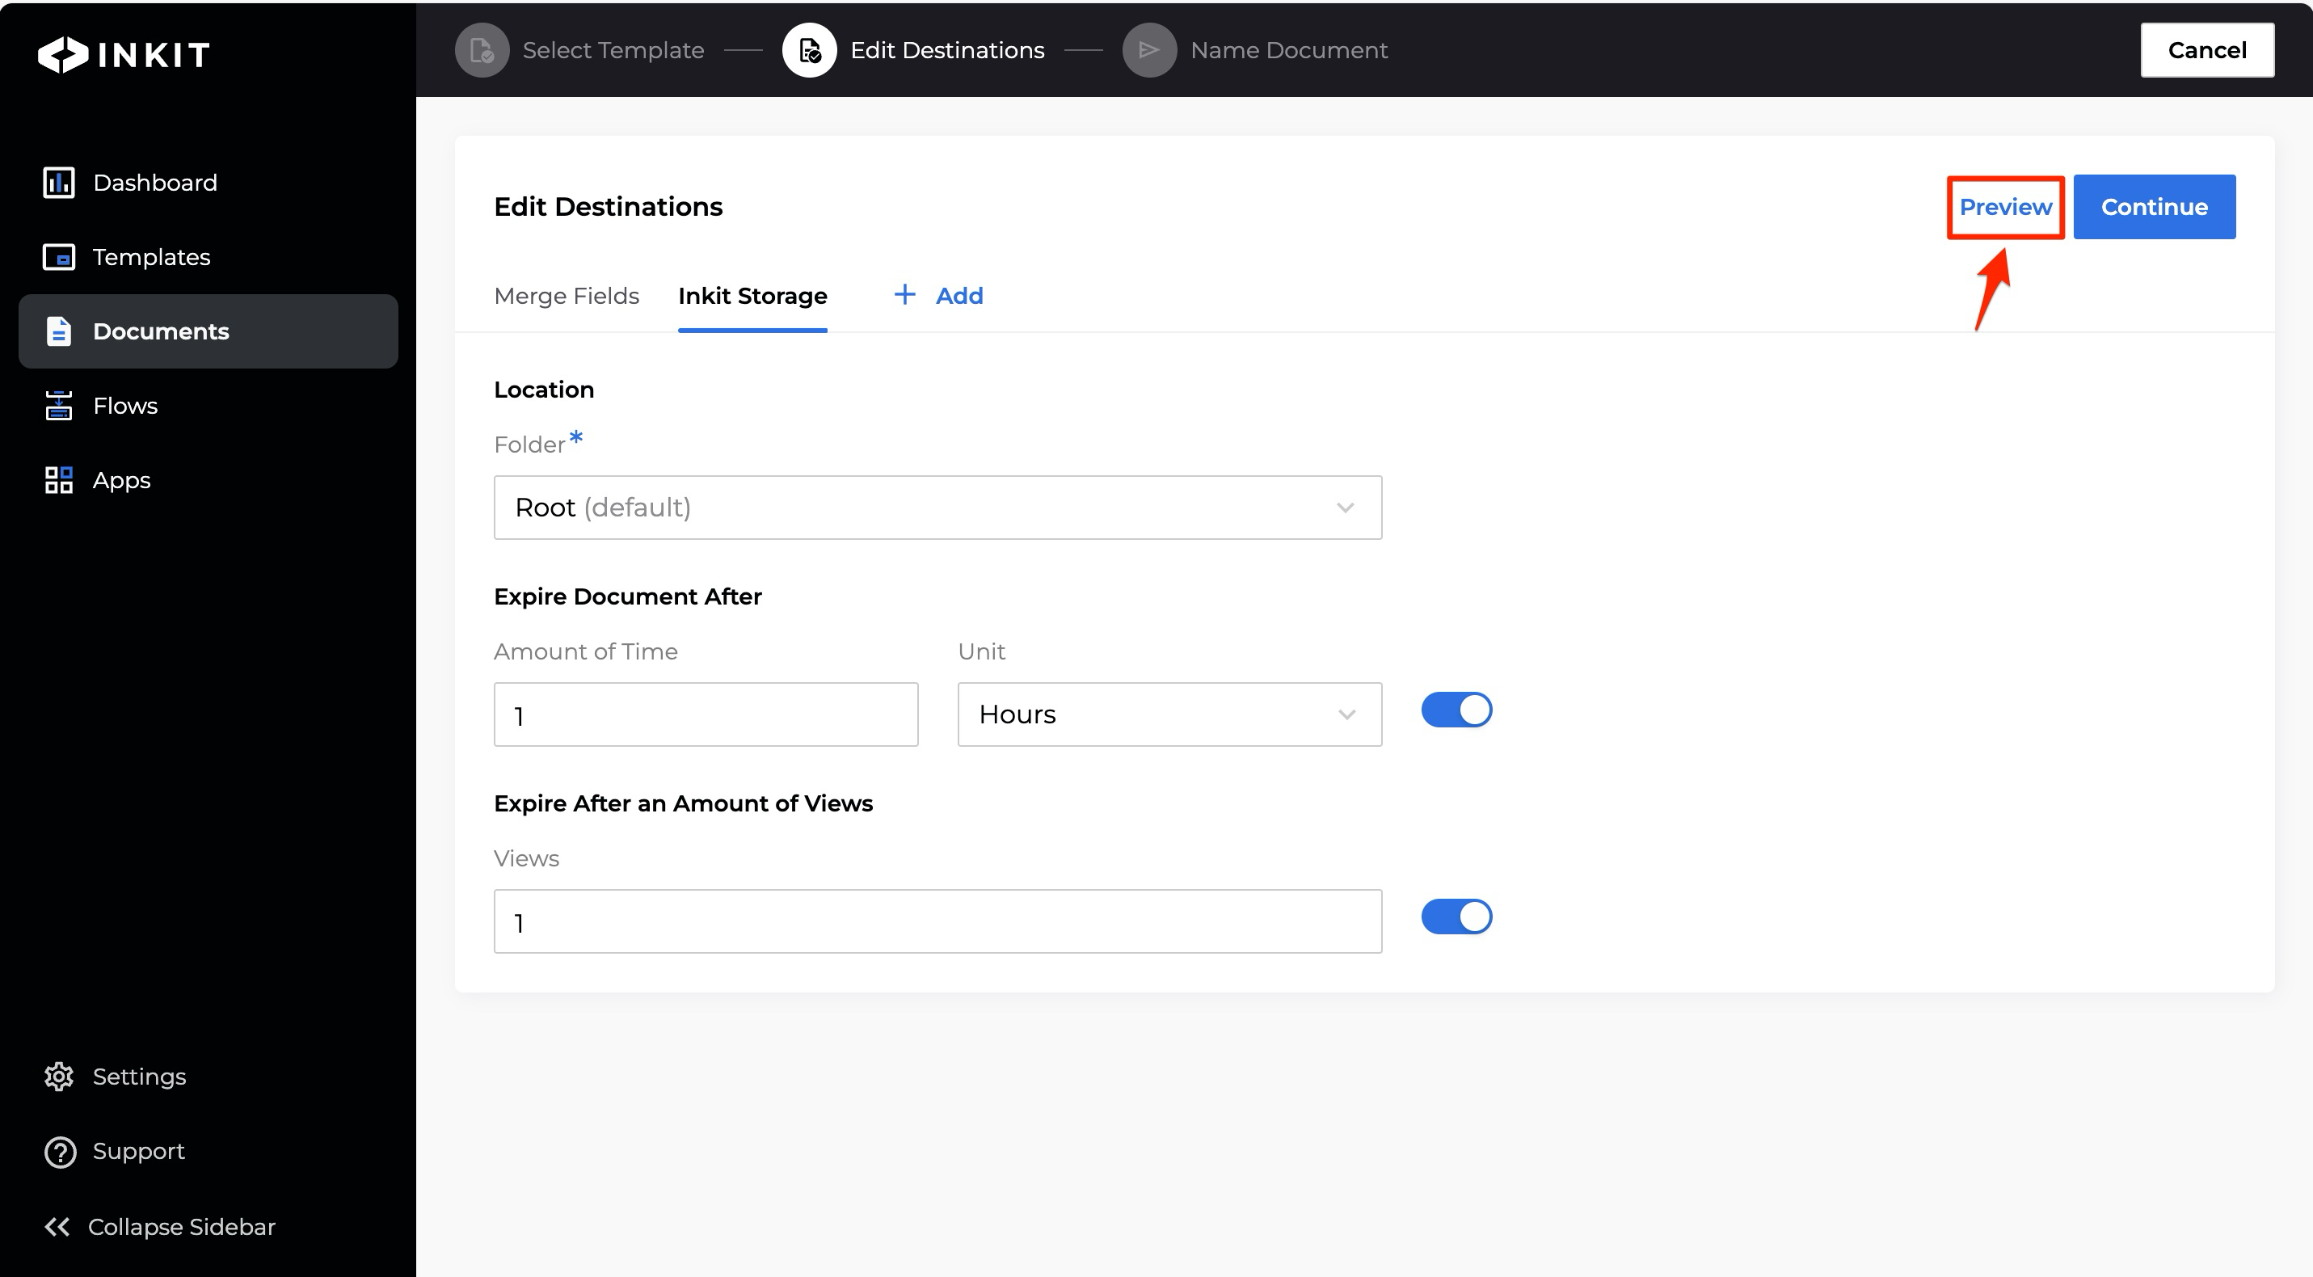Click the Support link in sidebar
2313x1277 pixels.
[138, 1153]
